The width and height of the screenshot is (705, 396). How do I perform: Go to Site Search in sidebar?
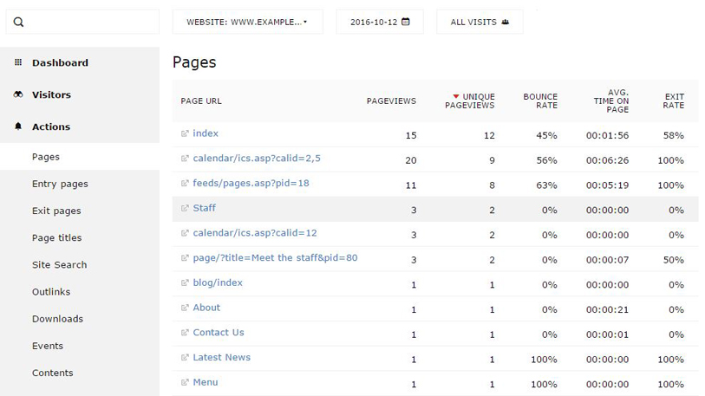[x=59, y=264]
